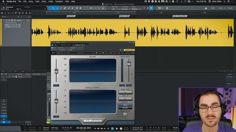Open the Song menu
The width and height of the screenshot is (236, 132).
pos(31,1)
